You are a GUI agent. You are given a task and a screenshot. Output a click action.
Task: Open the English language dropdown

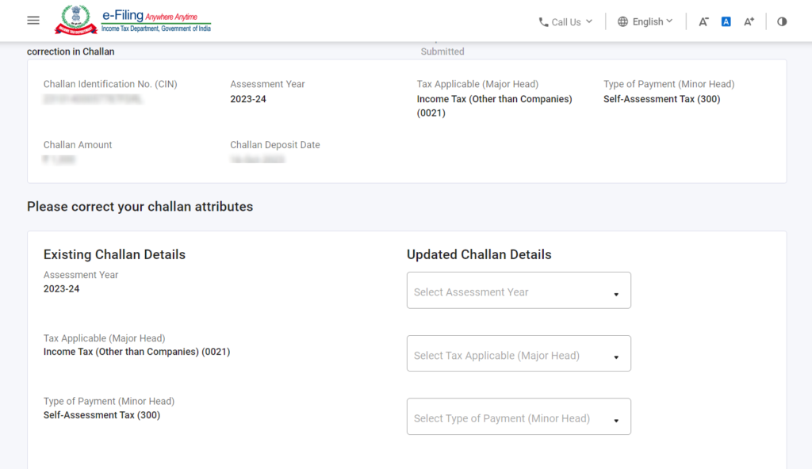point(669,21)
